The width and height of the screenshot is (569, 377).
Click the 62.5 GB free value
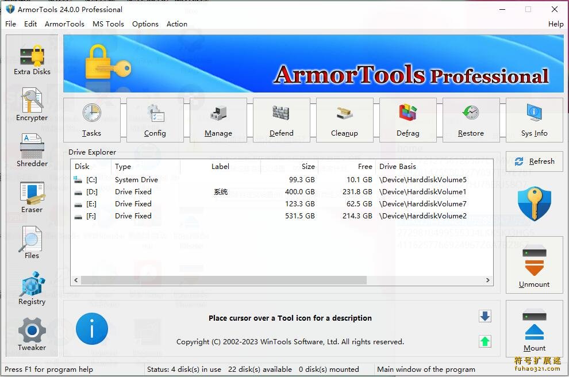click(x=359, y=204)
